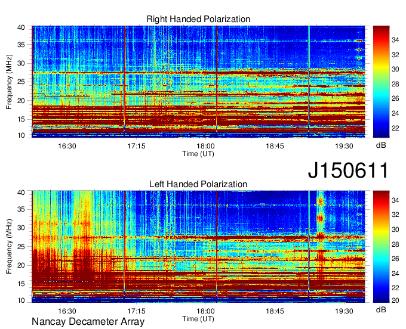
Task: Click the 30 dB value on Right Handed colorbar
Action: coord(395,69)
